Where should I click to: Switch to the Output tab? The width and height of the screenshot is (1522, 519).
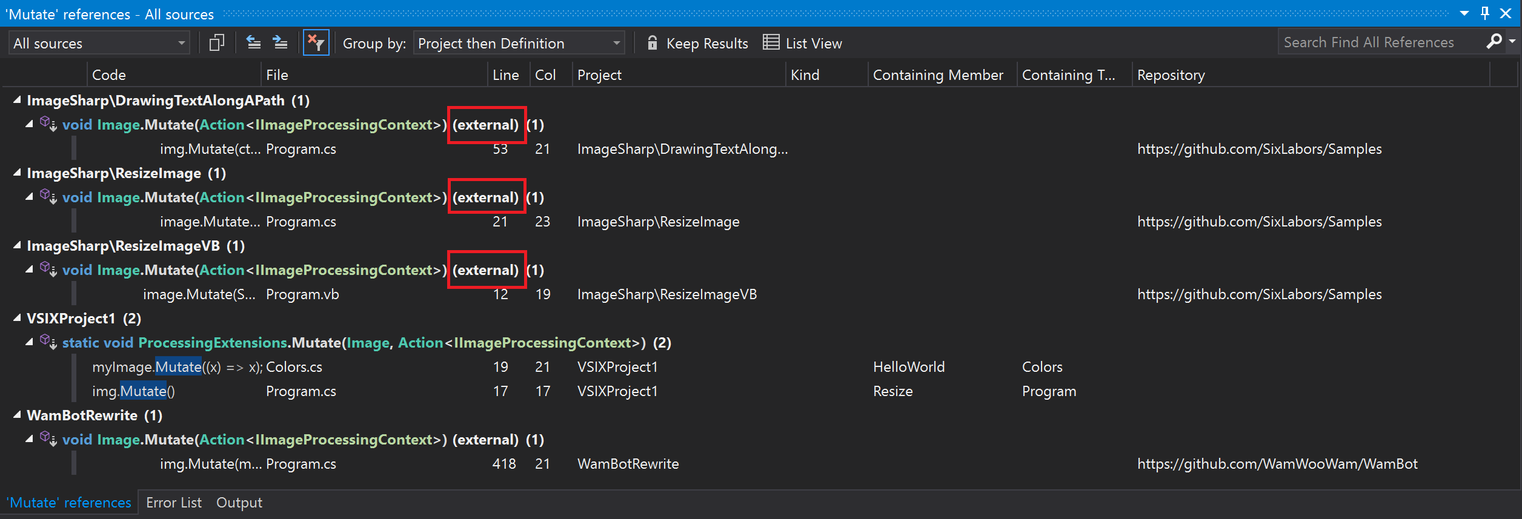point(239,503)
